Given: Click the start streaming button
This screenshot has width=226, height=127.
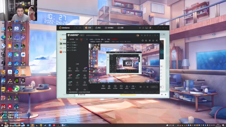Looking at the screenshot, I should [154, 87].
